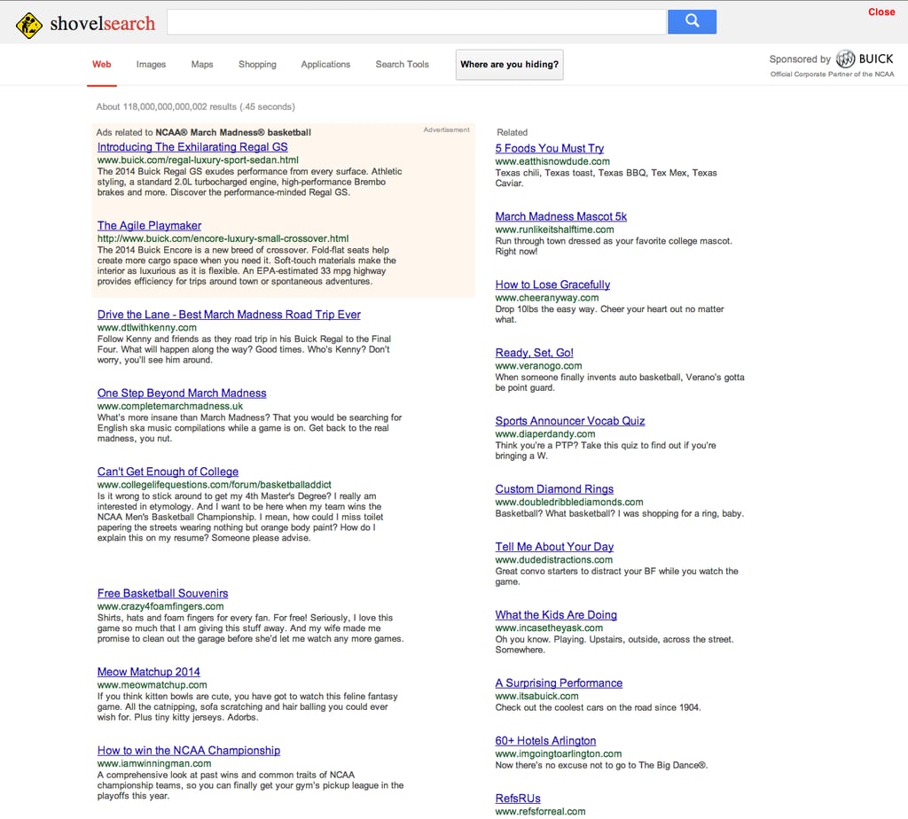The width and height of the screenshot is (908, 819).
Task: Click URL www.diaperdandy.com
Action: pyautogui.click(x=545, y=434)
